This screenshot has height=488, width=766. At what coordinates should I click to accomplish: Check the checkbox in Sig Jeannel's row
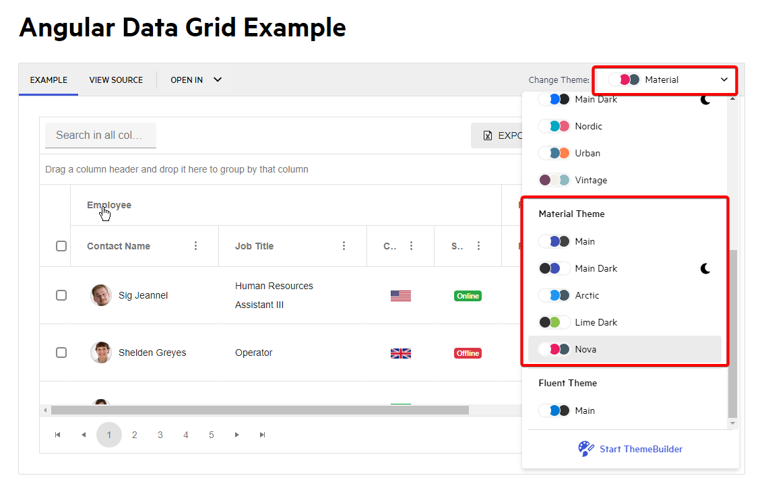[x=61, y=295]
